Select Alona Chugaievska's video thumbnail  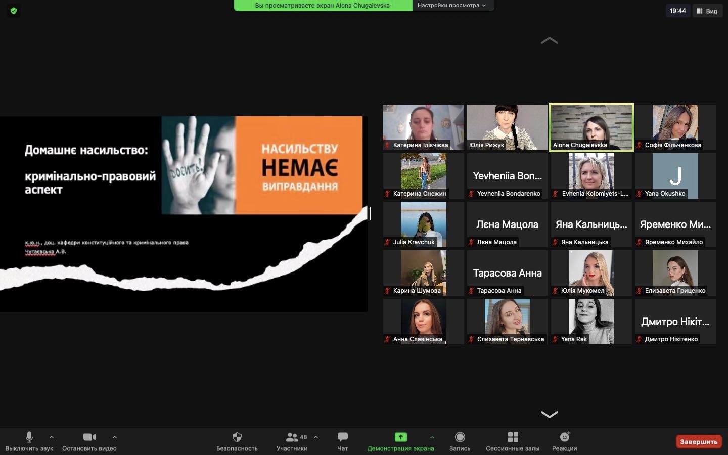[x=591, y=127]
